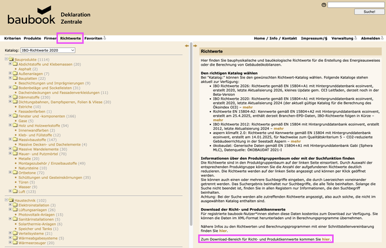
Task: Expand the Außenanlagen node
Action: (x=10, y=73)
